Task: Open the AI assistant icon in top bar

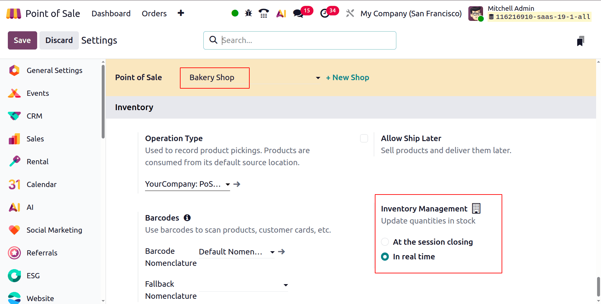Action: [x=281, y=13]
